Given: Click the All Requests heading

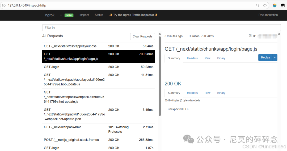Looking at the screenshot, I should (53, 36).
